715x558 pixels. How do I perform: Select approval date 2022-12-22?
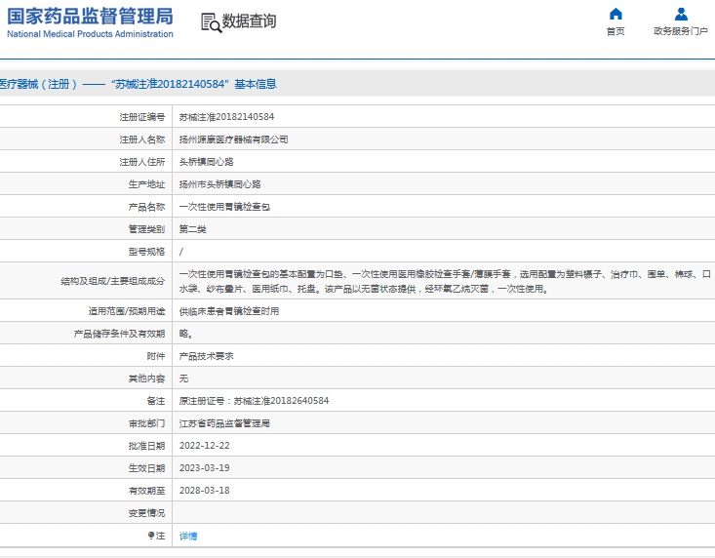point(204,446)
